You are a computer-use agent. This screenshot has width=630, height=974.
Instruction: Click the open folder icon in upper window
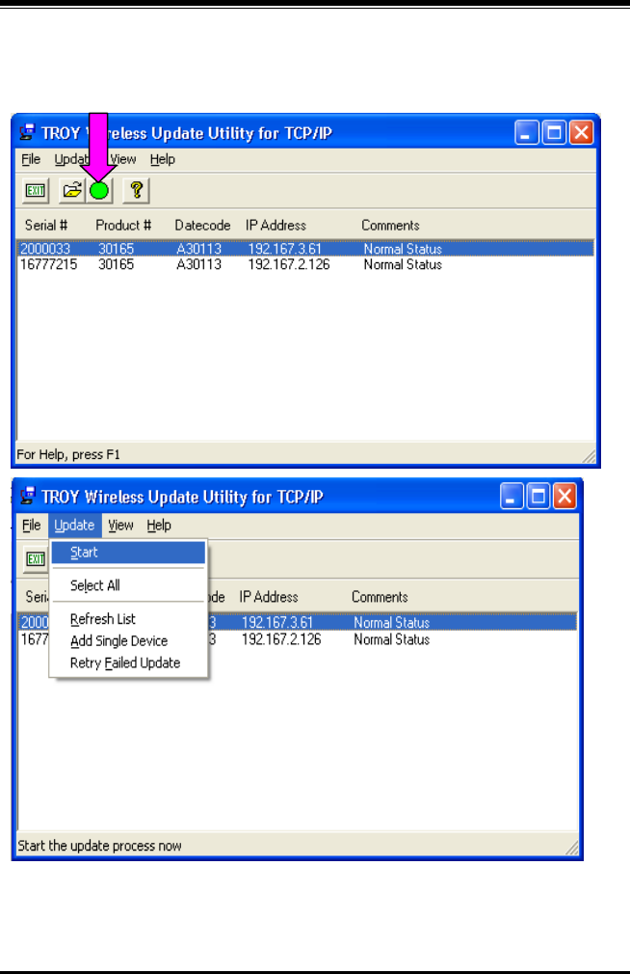72,191
